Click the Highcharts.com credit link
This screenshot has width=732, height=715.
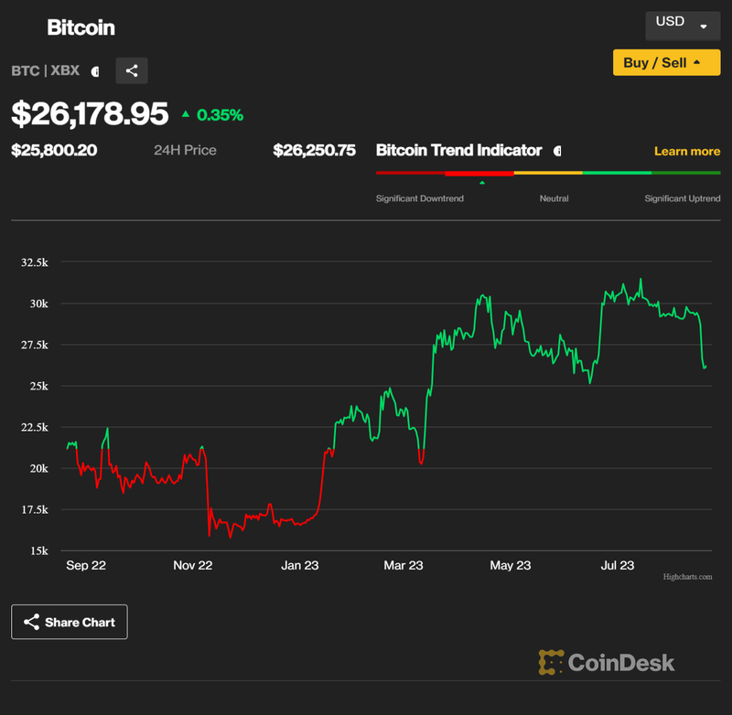689,577
